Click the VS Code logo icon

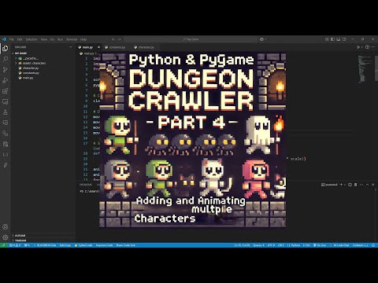pyautogui.click(x=4, y=39)
